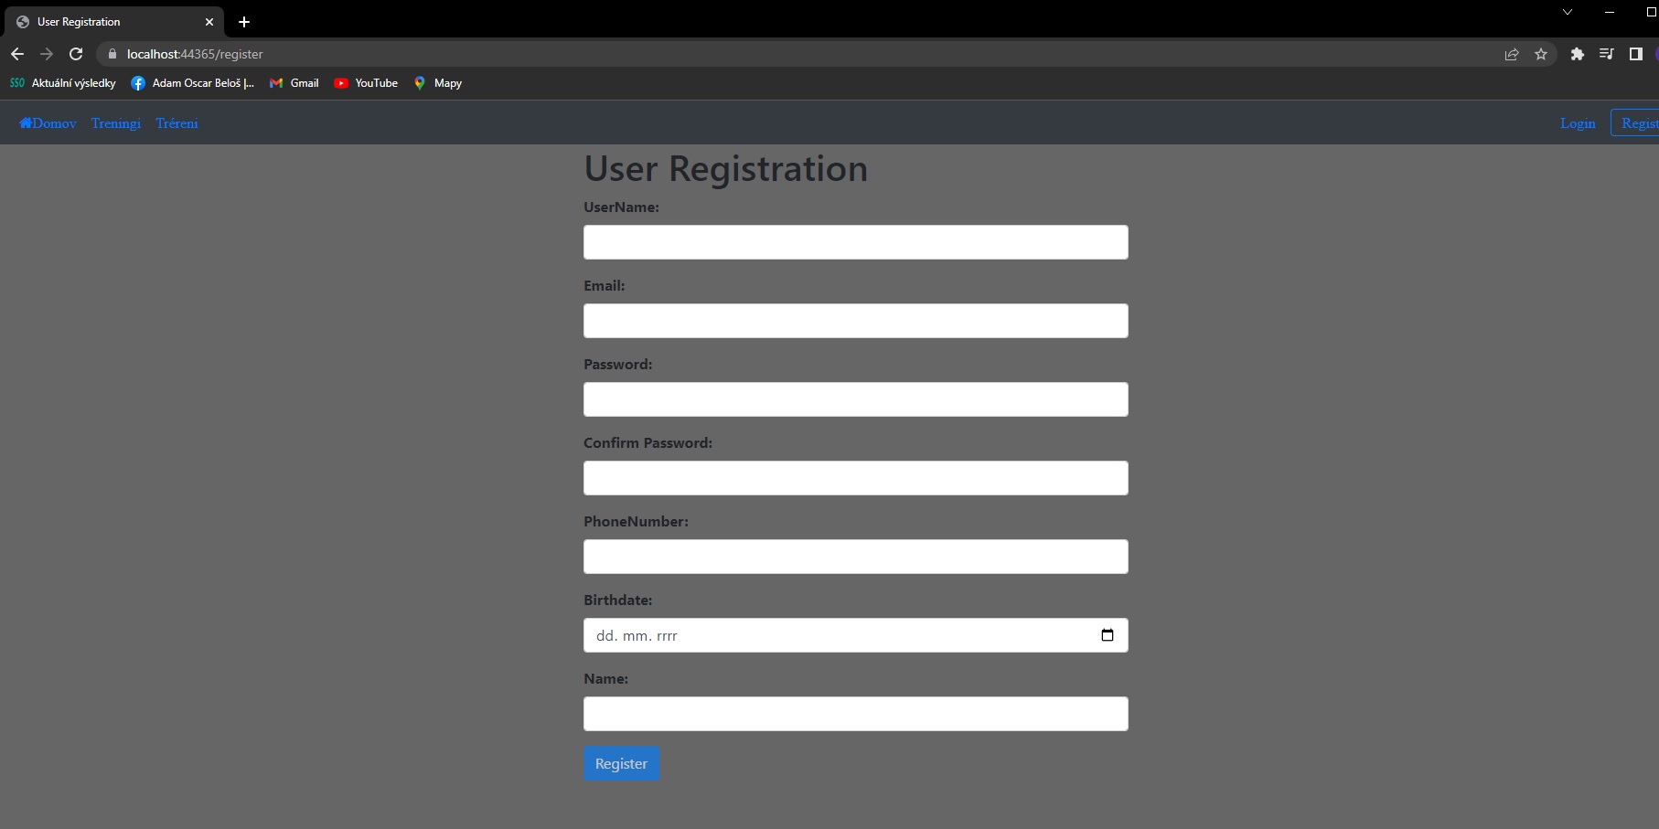Open the browser extensions menu
Screen dimensions: 1659x829
1576,54
